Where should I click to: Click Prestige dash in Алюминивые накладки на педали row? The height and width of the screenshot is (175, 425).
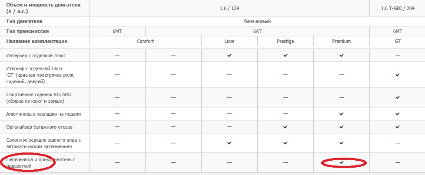pyautogui.click(x=286, y=113)
